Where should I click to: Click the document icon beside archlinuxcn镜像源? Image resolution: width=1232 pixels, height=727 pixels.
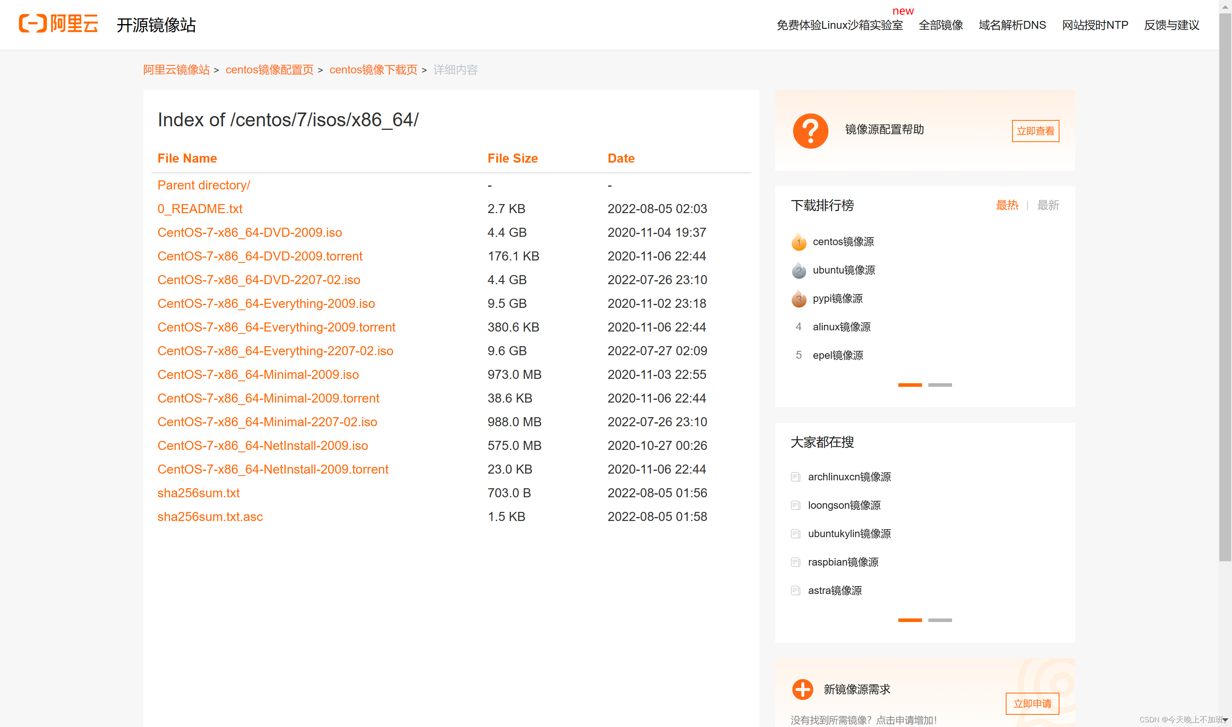(795, 477)
